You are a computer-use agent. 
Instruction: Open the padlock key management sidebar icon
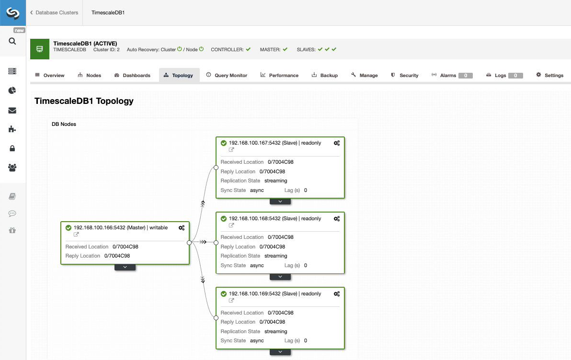pos(12,148)
